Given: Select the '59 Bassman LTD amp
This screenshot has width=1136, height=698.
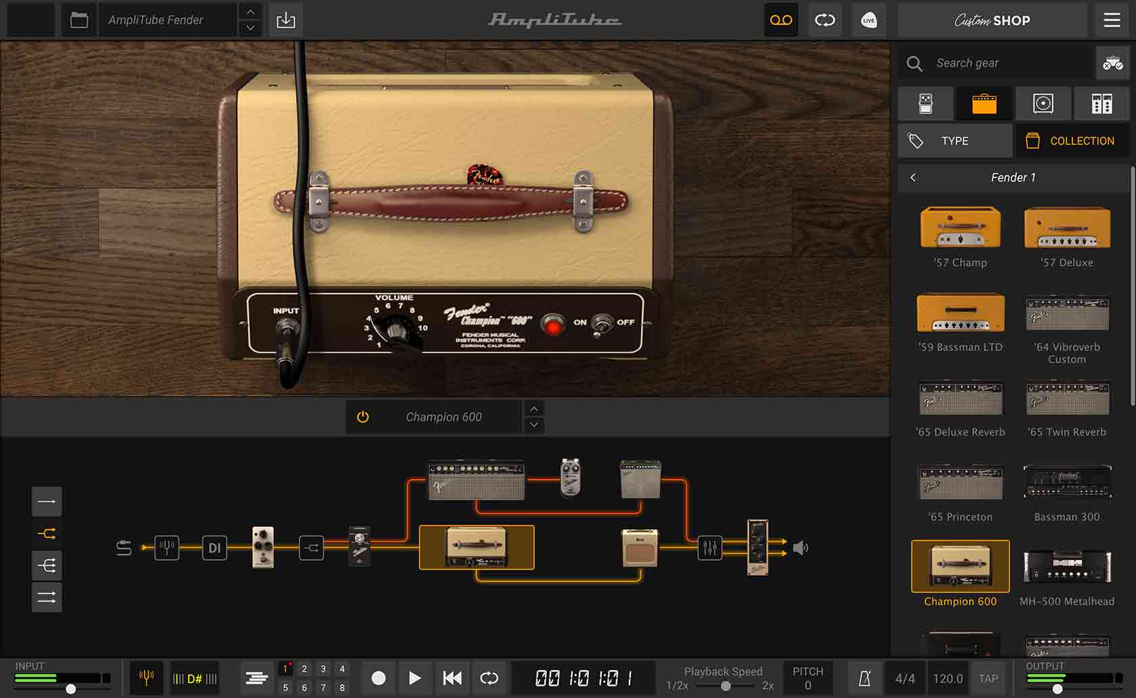Looking at the screenshot, I should coord(960,322).
